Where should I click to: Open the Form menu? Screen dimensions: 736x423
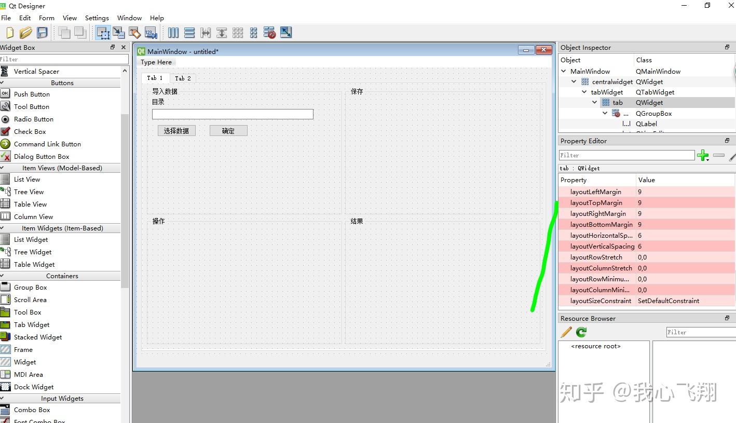46,18
